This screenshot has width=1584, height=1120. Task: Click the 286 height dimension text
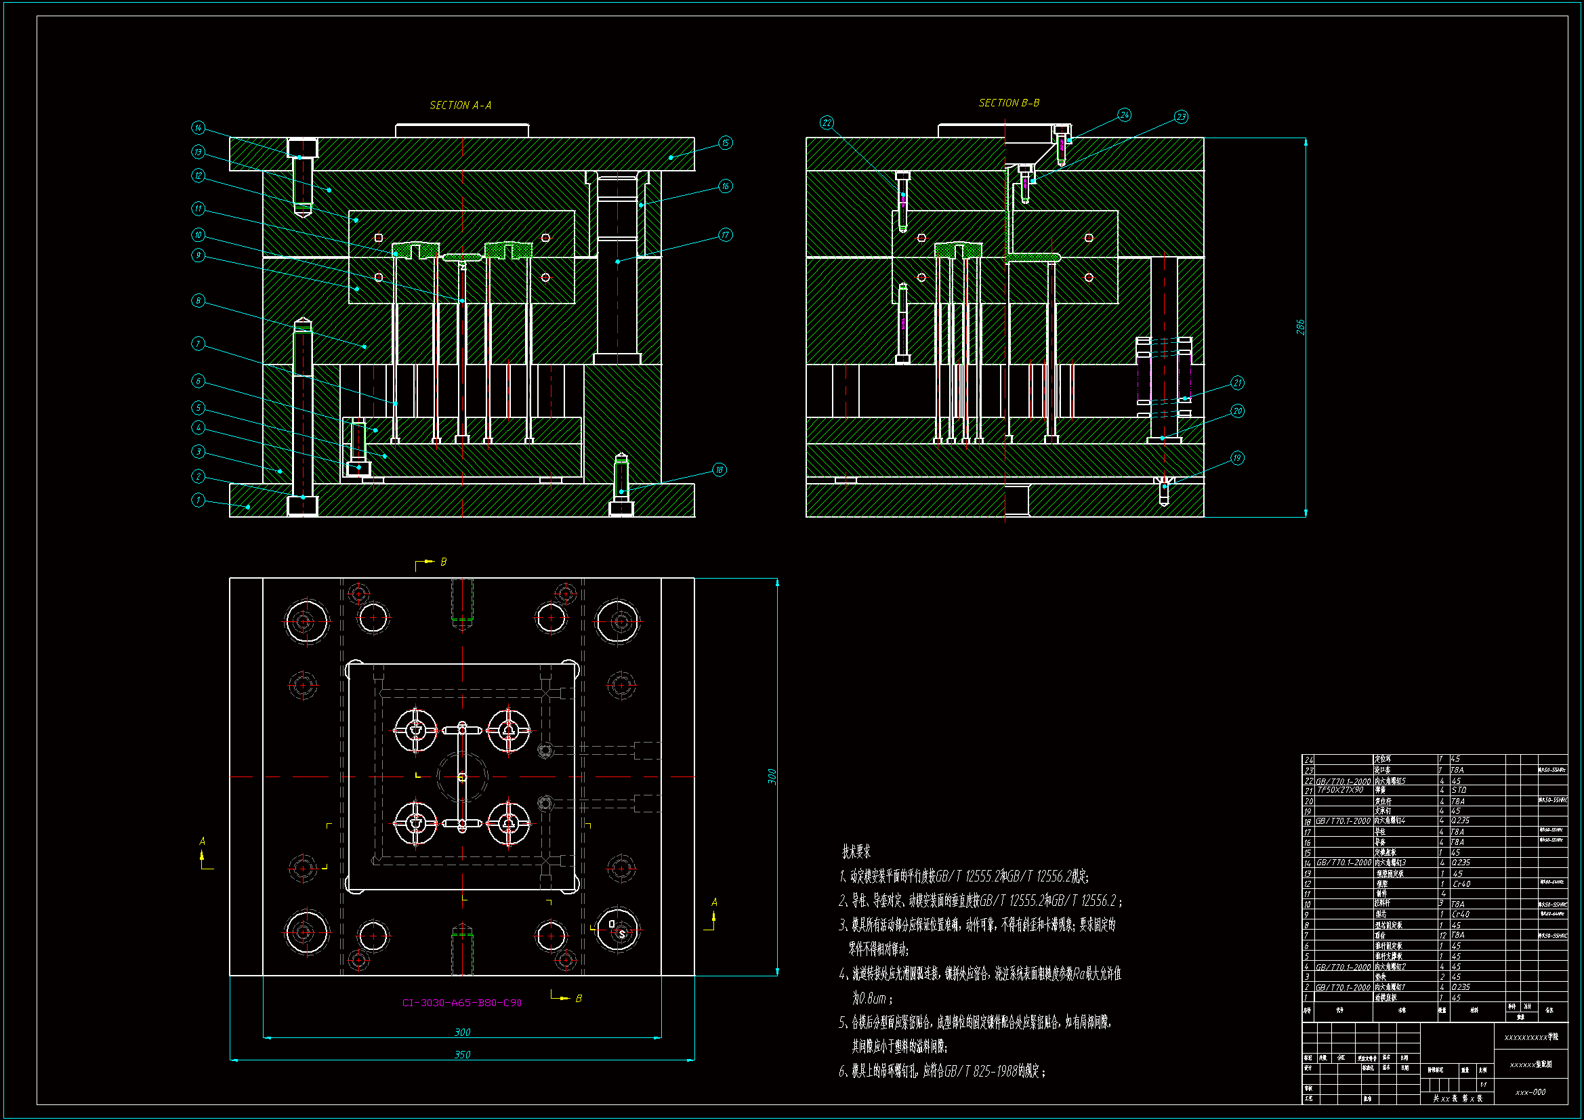(1300, 327)
